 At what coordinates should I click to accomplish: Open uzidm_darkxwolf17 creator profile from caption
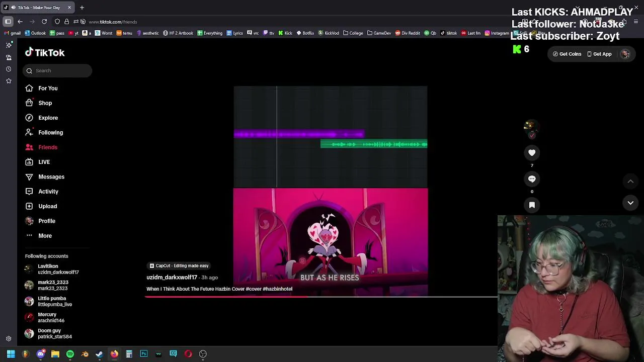pos(172,278)
